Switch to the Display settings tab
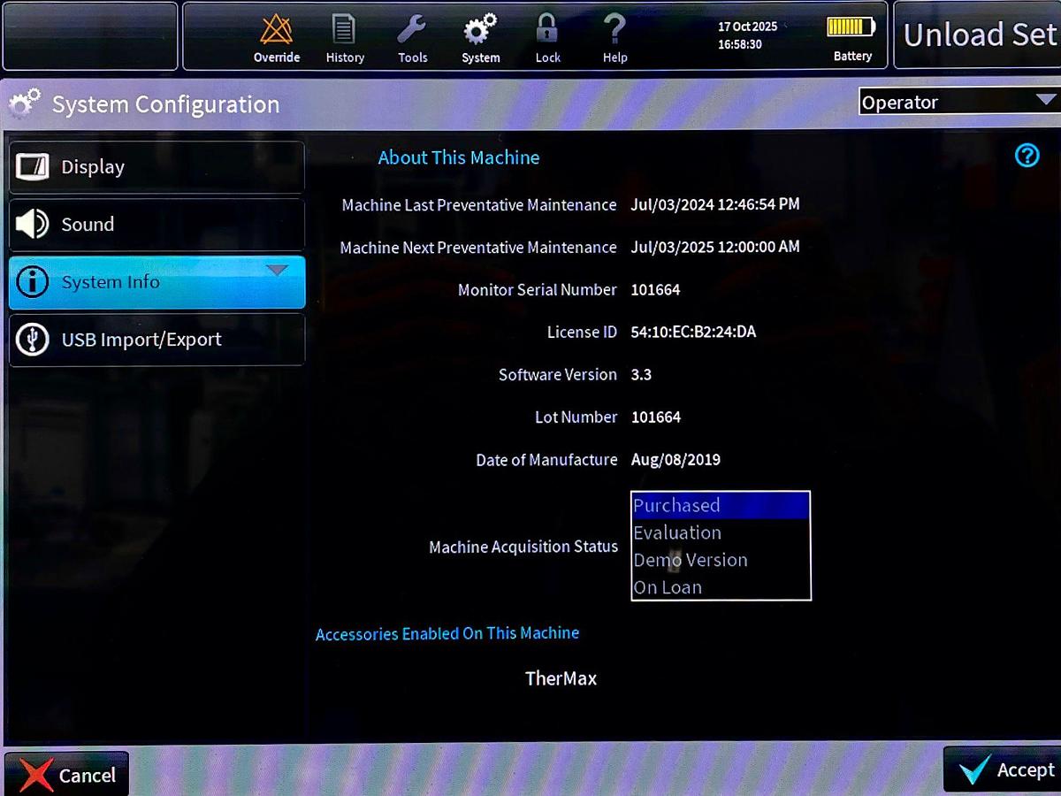Viewport: 1061px width, 796px height. pyautogui.click(x=156, y=167)
